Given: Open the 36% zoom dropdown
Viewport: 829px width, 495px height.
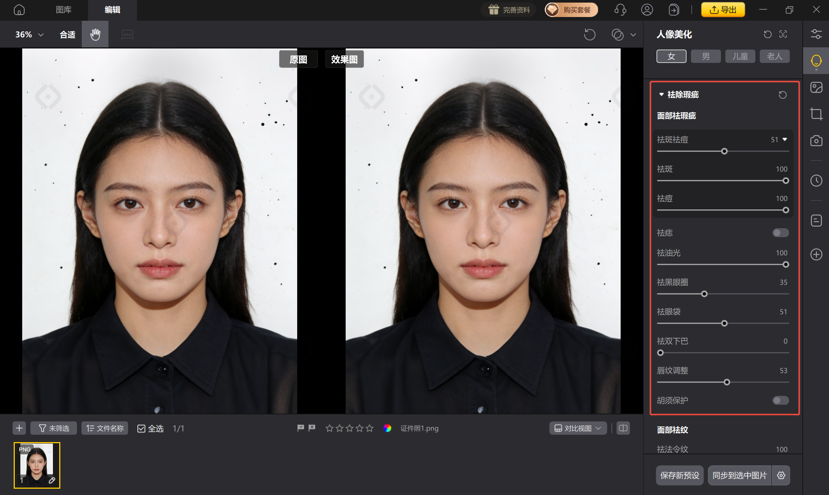Looking at the screenshot, I should 30,34.
